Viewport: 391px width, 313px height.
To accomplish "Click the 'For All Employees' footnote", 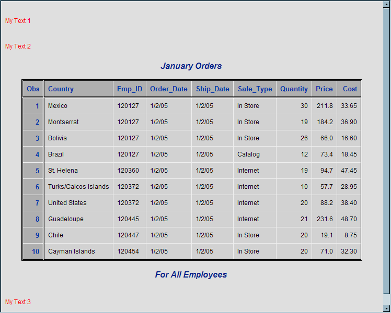I will pyautogui.click(x=191, y=275).
